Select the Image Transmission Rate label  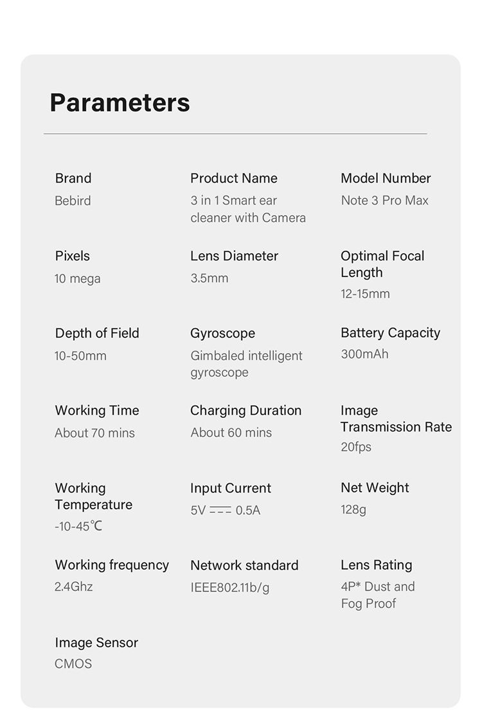tap(397, 419)
